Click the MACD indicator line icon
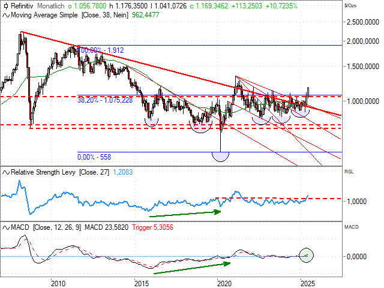Viewport: 384px width, 288px height. pos(5,227)
